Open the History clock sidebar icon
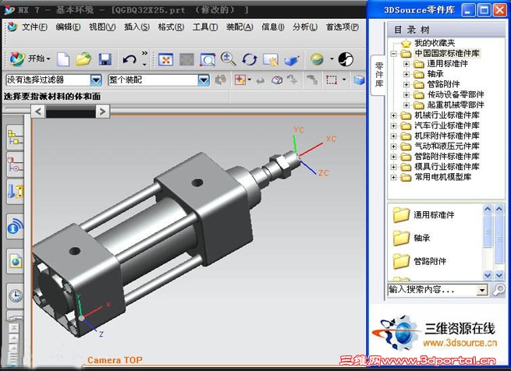This screenshot has height=371, width=511. 15,295
